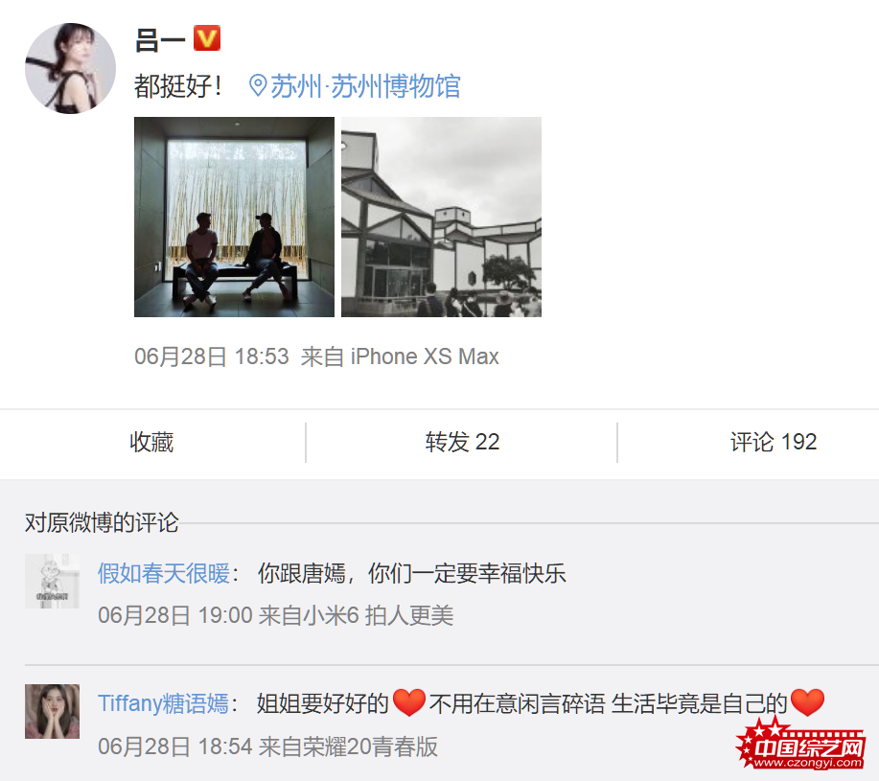Open 吕一's profile avatar
Screen dimensions: 879x781
tap(70, 68)
